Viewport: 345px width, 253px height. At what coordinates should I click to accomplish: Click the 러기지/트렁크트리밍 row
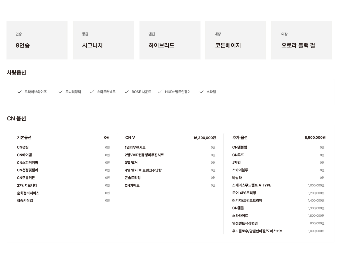pyautogui.click(x=278, y=200)
